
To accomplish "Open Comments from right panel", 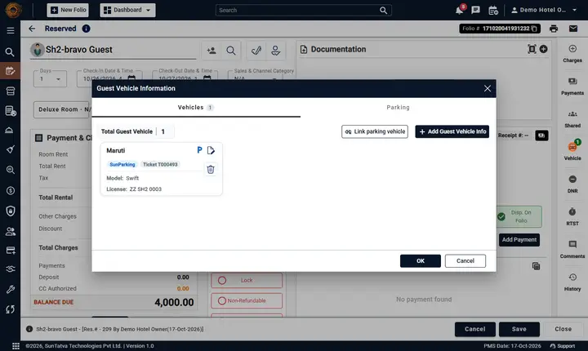I will point(572,250).
